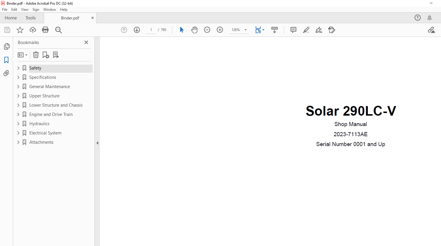Click the upload to cloud icon
441x246 pixels.
coord(33,30)
